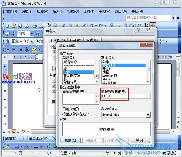The image size is (182, 157).
Task: Click the Columns icon in the toolbar
Action: (140, 25)
